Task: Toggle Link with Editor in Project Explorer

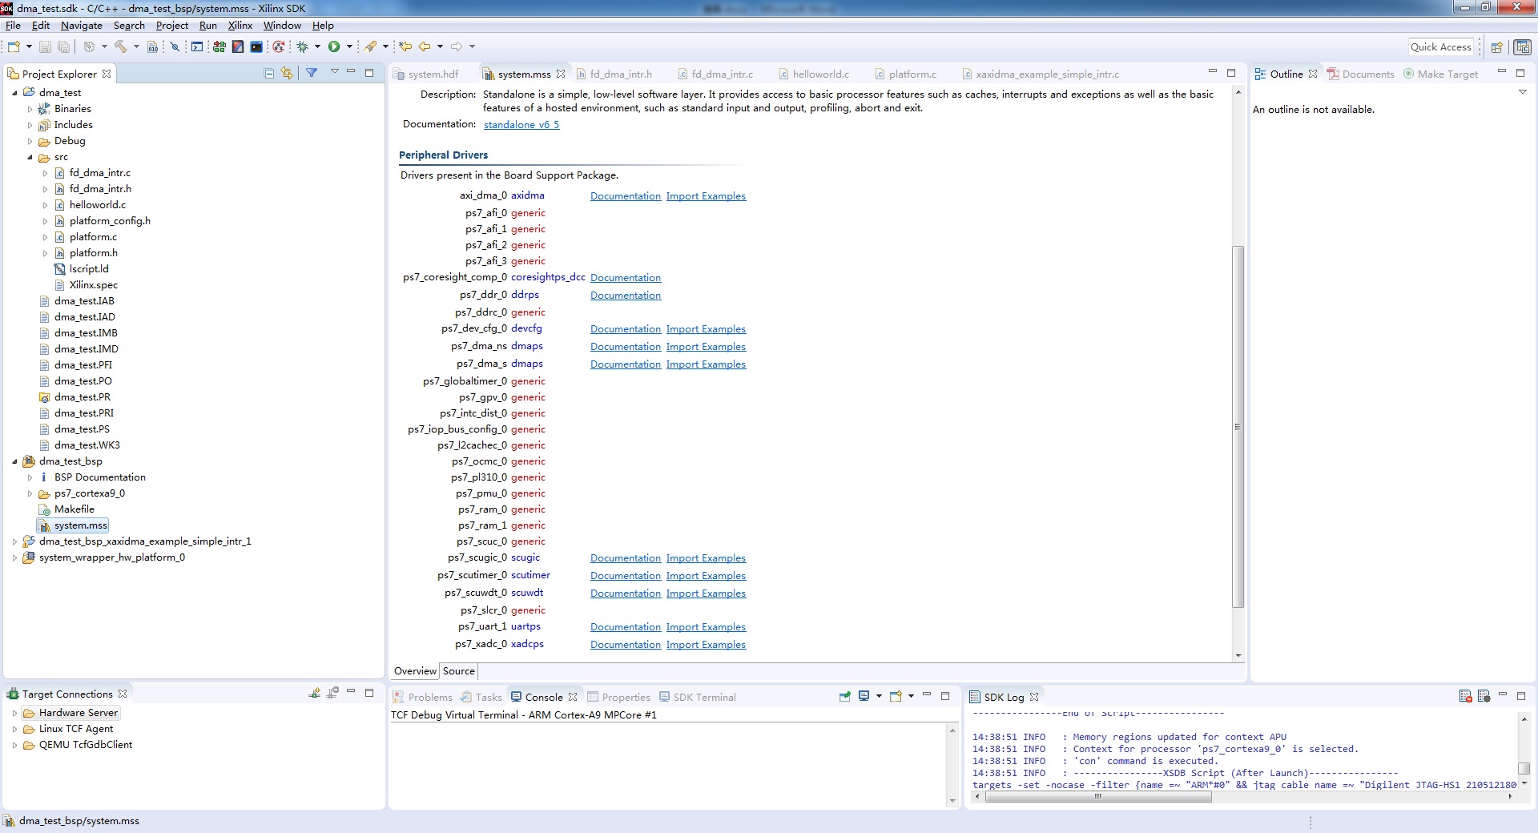Action: [287, 73]
